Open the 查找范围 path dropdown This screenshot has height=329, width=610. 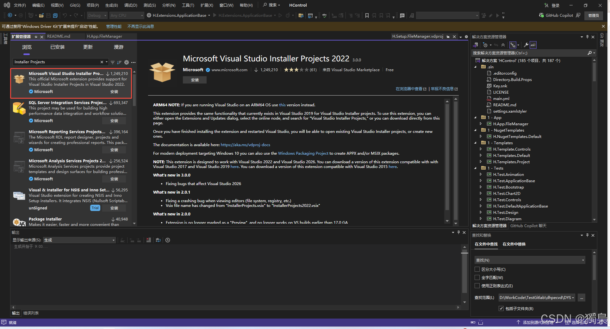tap(536, 297)
